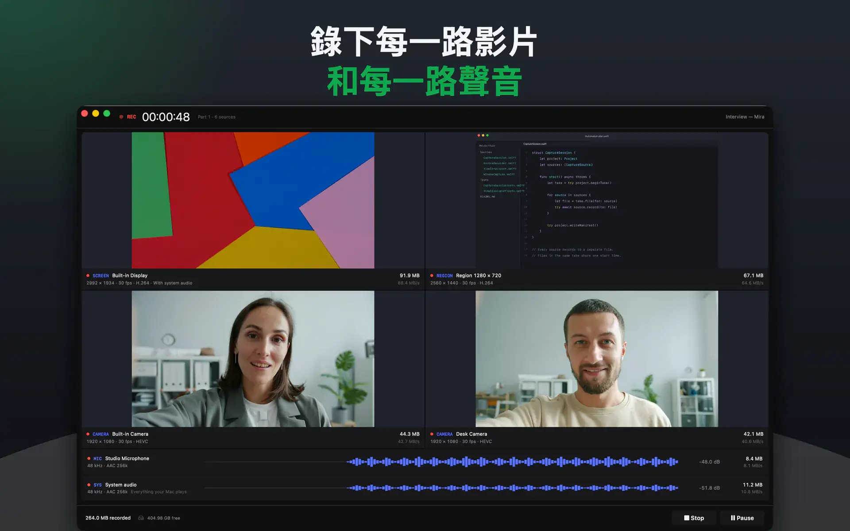This screenshot has width=850, height=531.
Task: Click the '48 kHz · AAC 256k' Studio Microphone details
Action: (108, 466)
